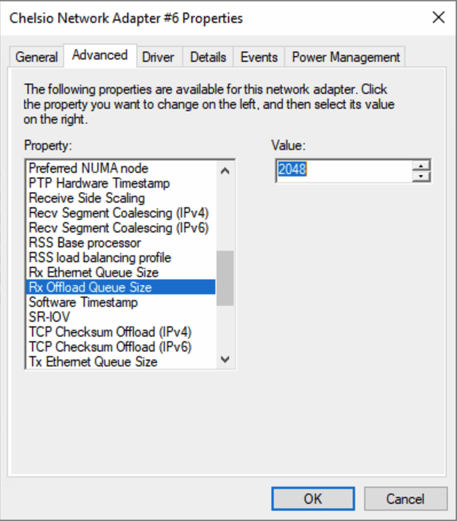Screen dimensions: 457x521
Task: Switch to Power Management tab
Action: tap(345, 57)
